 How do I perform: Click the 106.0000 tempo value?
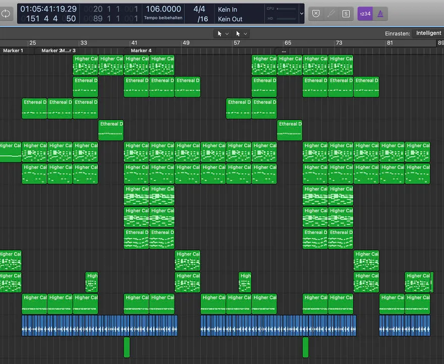163,9
